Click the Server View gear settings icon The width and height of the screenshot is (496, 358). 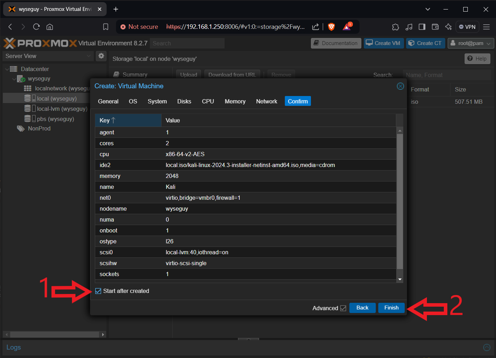point(101,56)
